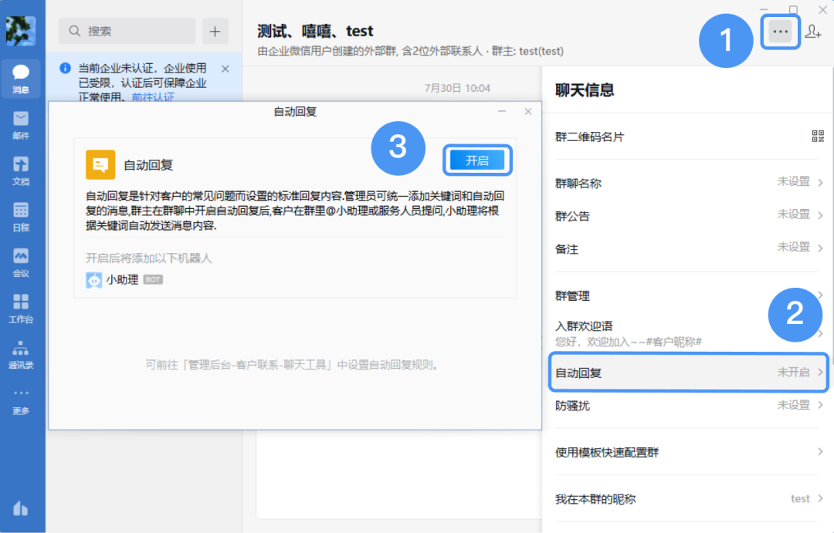Click the 开启 button to enable auto-reply
This screenshot has height=533, width=834.
(x=477, y=160)
